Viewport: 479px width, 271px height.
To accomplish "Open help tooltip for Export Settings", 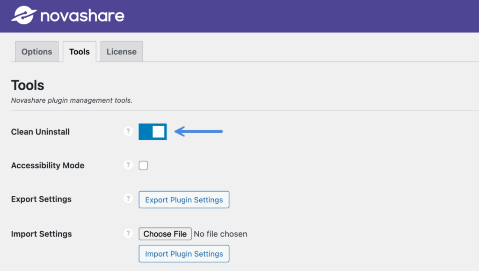I will point(128,199).
